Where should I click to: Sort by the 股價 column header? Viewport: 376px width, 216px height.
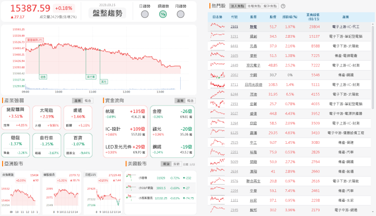tap(273, 17)
